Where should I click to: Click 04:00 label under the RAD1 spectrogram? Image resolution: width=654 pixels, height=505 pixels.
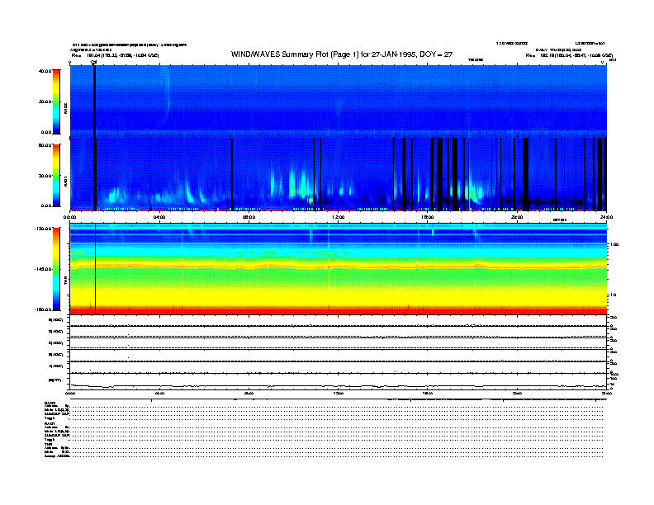coord(159,217)
